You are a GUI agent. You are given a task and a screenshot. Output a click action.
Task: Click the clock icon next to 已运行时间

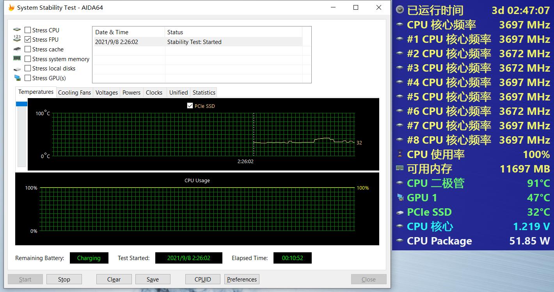coord(400,10)
